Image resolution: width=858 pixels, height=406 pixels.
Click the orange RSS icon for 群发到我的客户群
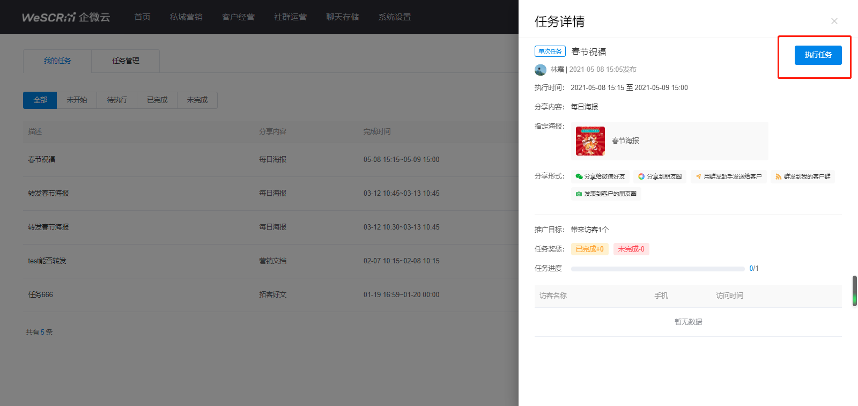point(778,176)
